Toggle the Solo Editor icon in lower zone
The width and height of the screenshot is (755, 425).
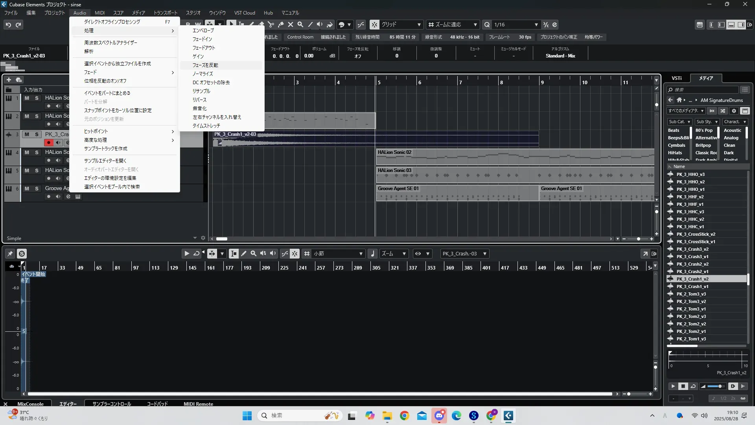coord(22,254)
